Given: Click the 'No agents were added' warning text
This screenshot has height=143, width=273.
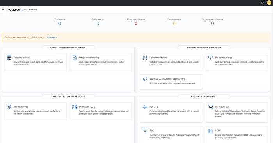Looking at the screenshot, I should (x=26, y=37).
